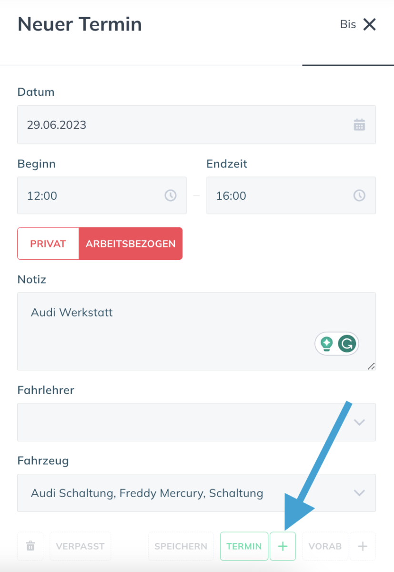
Task: Click the clock icon in Beginn field
Action: [x=171, y=195]
